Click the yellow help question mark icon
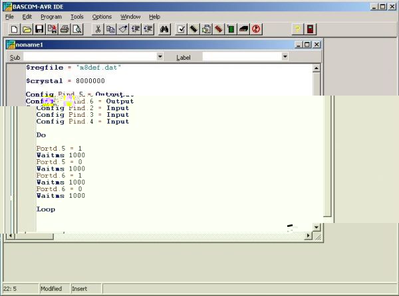Screen dimensions: 399x296 tap(297, 29)
